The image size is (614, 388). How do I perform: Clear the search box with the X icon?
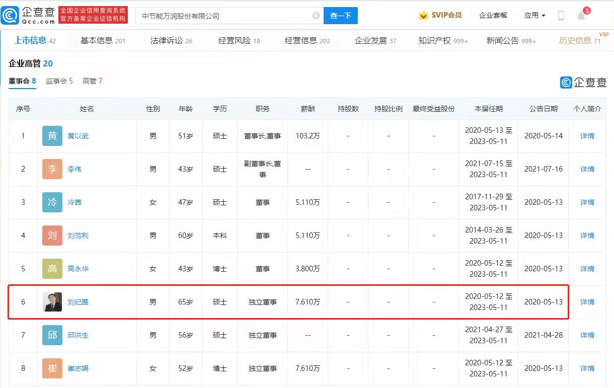click(x=316, y=16)
